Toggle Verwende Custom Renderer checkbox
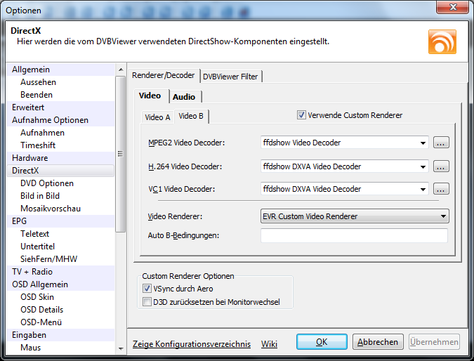474x361 pixels. point(302,115)
